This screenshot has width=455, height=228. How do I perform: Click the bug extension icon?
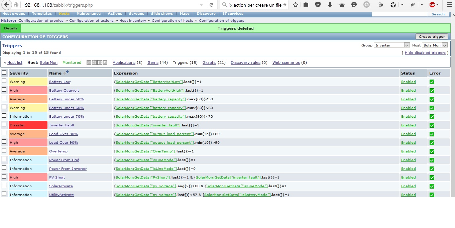[x=413, y=5]
